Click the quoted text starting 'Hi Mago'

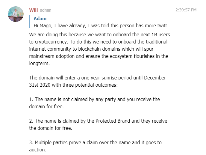[102, 25]
